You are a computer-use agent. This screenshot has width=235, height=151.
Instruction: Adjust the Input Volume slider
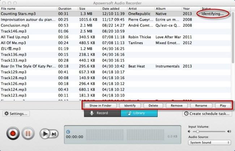pyautogui.click(x=209, y=131)
